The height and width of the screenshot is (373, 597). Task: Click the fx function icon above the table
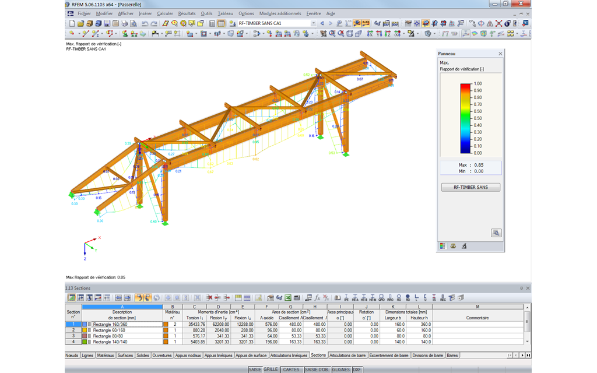coord(318,297)
